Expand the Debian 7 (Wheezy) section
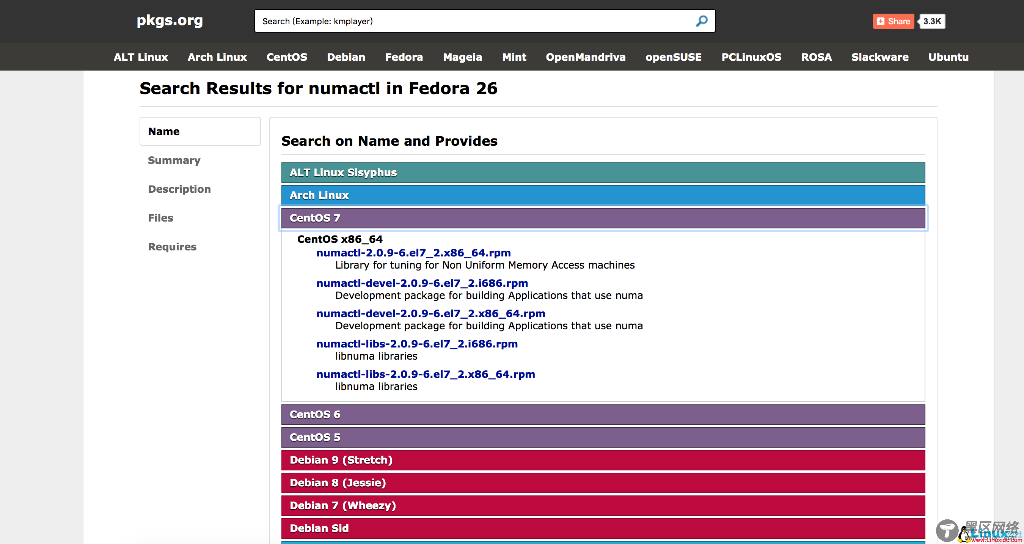The height and width of the screenshot is (544, 1024). tap(603, 505)
